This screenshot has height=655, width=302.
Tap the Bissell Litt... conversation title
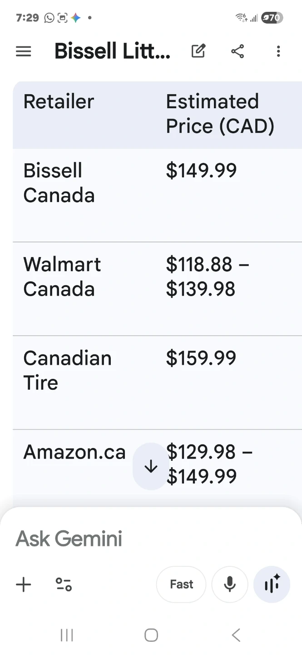point(112,51)
